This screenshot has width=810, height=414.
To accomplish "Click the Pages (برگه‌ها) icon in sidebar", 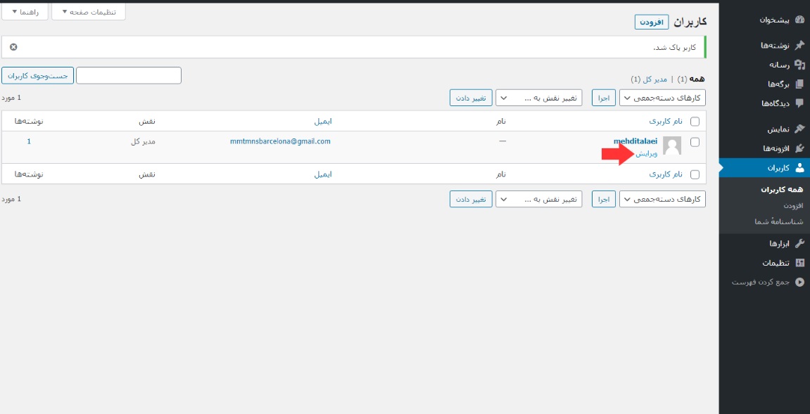I will [x=799, y=84].
